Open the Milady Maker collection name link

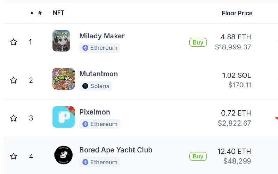click(x=102, y=36)
